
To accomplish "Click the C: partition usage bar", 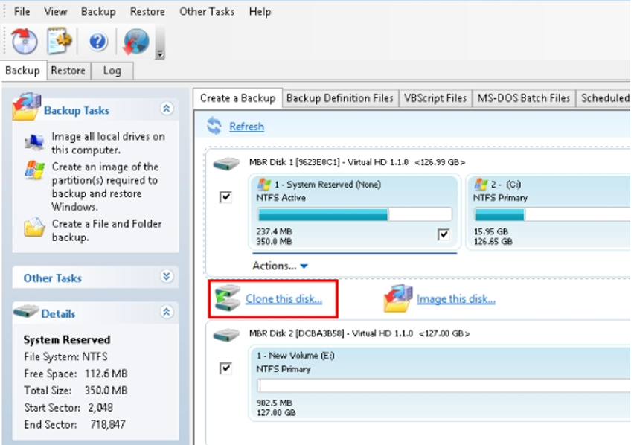I will coord(552,214).
